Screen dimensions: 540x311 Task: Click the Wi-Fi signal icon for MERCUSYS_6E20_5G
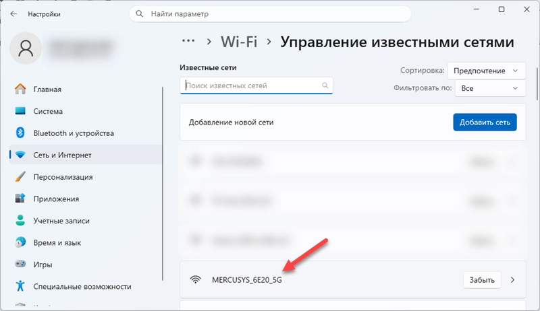point(196,280)
